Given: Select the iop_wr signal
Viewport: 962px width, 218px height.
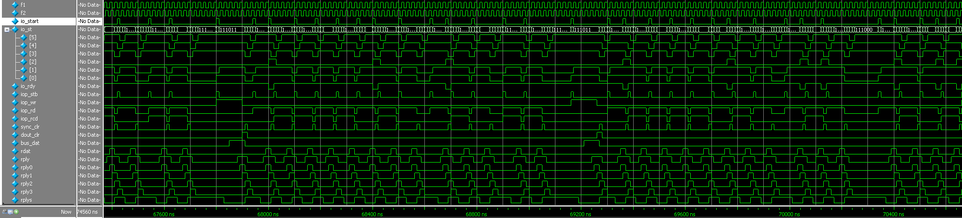Looking at the screenshot, I should click(x=28, y=102).
